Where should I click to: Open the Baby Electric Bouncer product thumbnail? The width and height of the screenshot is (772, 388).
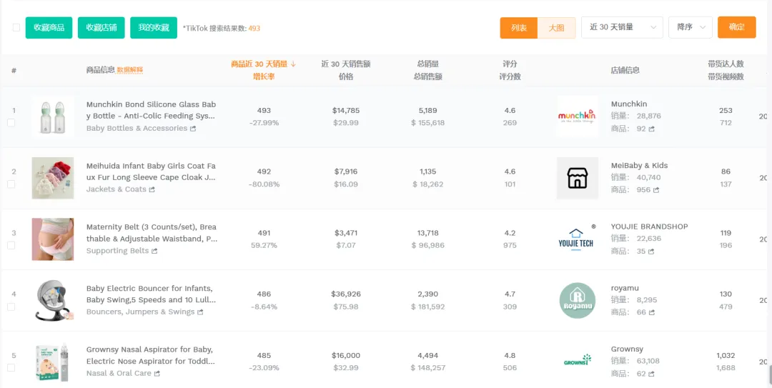click(x=53, y=301)
